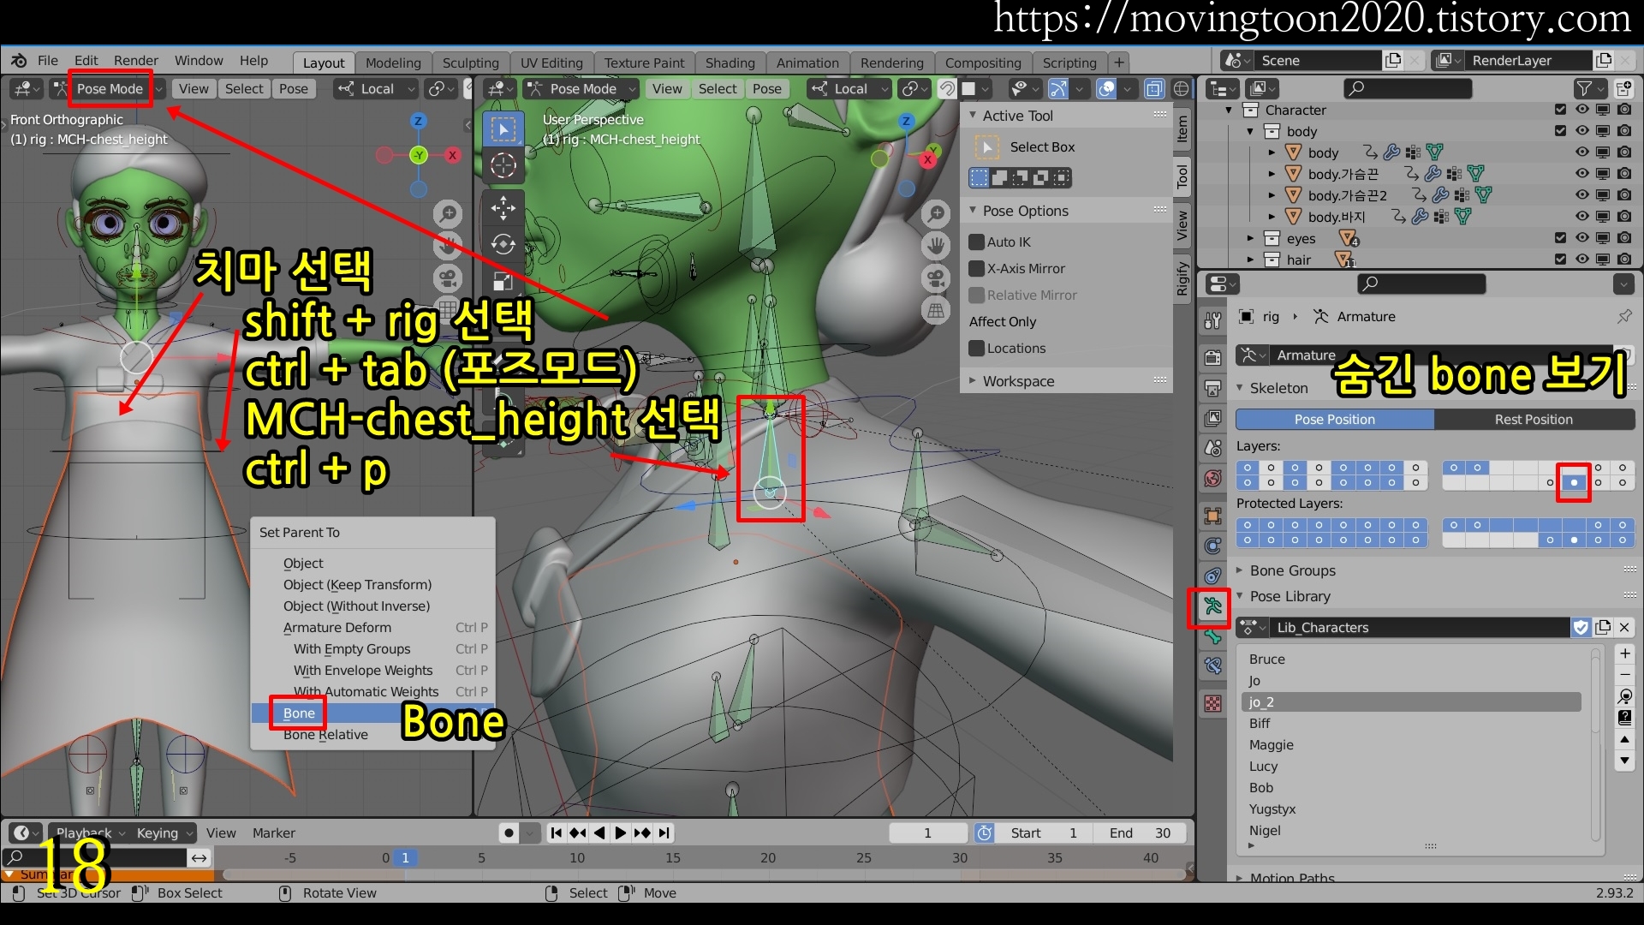
Task: Switch perspective/orthographic grid icon in User Perspective viewport
Action: (937, 311)
